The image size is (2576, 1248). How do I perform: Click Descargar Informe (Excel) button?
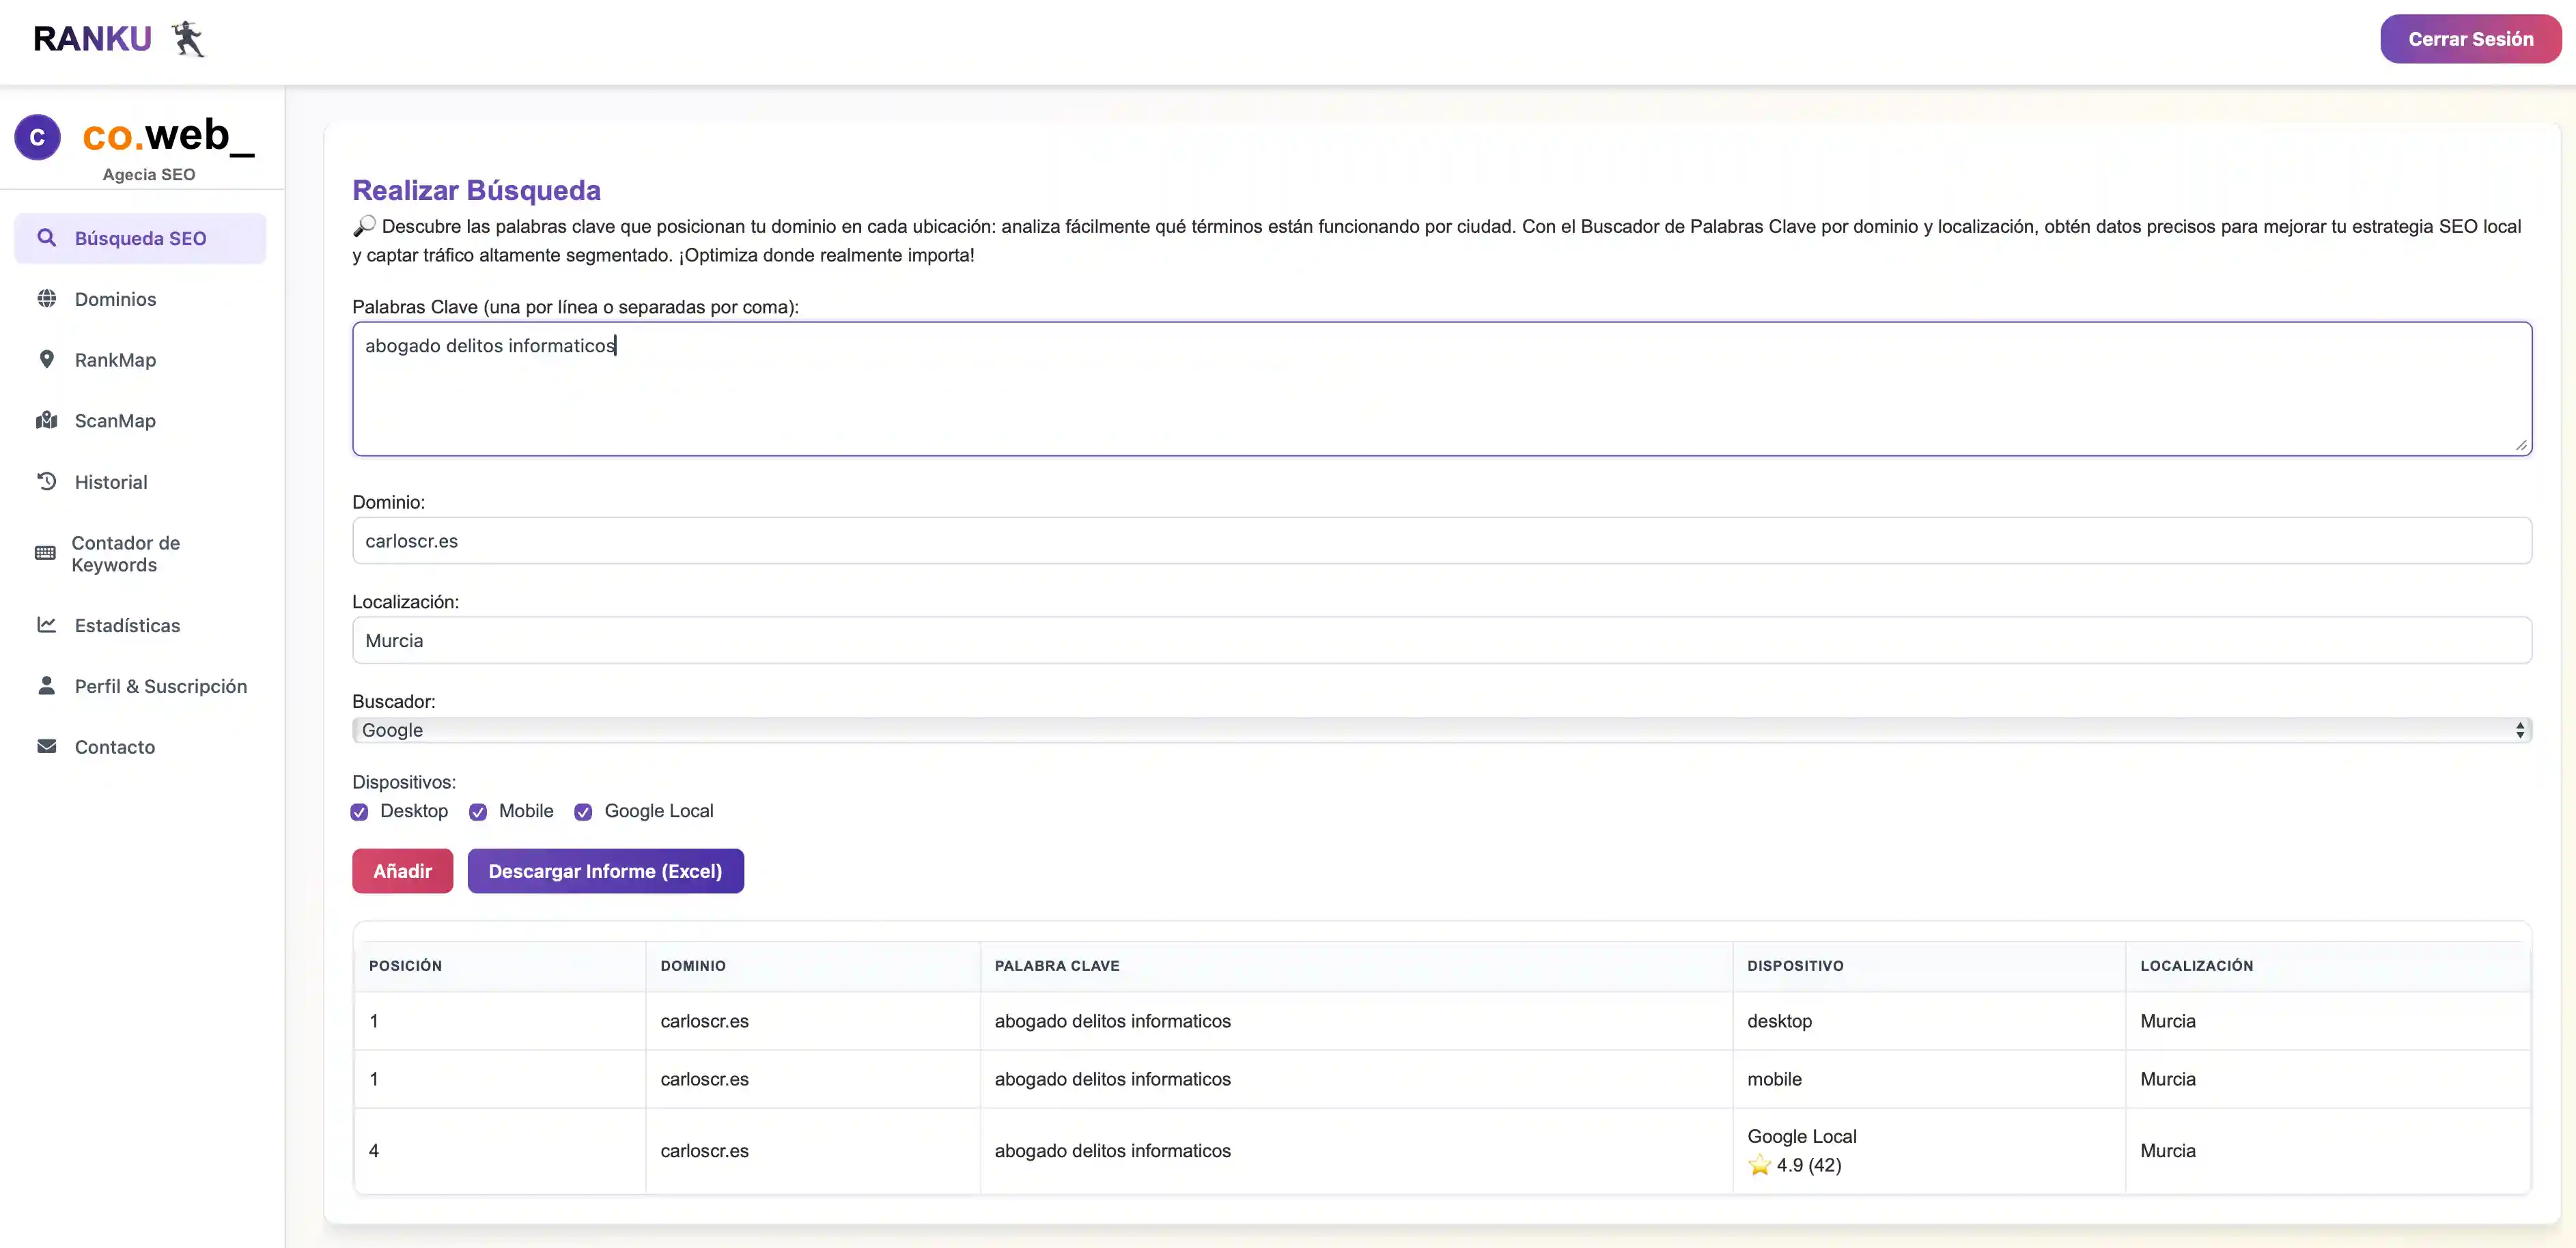[x=605, y=871]
